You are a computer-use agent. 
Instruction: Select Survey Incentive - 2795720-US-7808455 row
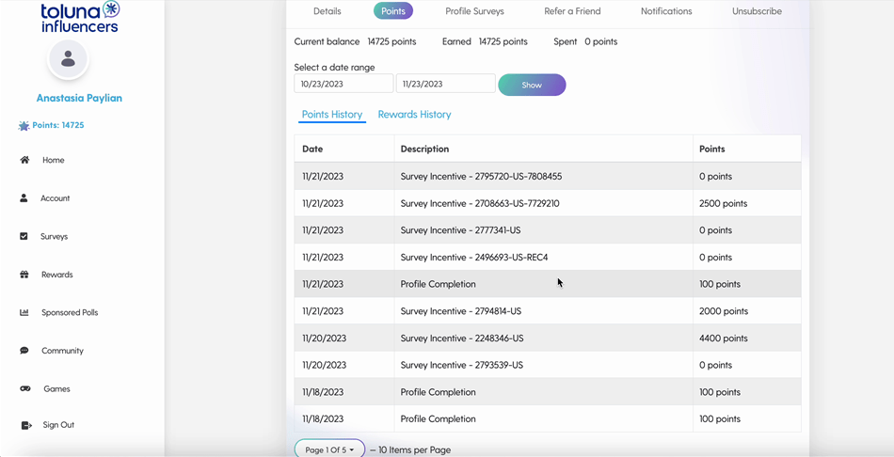[548, 177]
